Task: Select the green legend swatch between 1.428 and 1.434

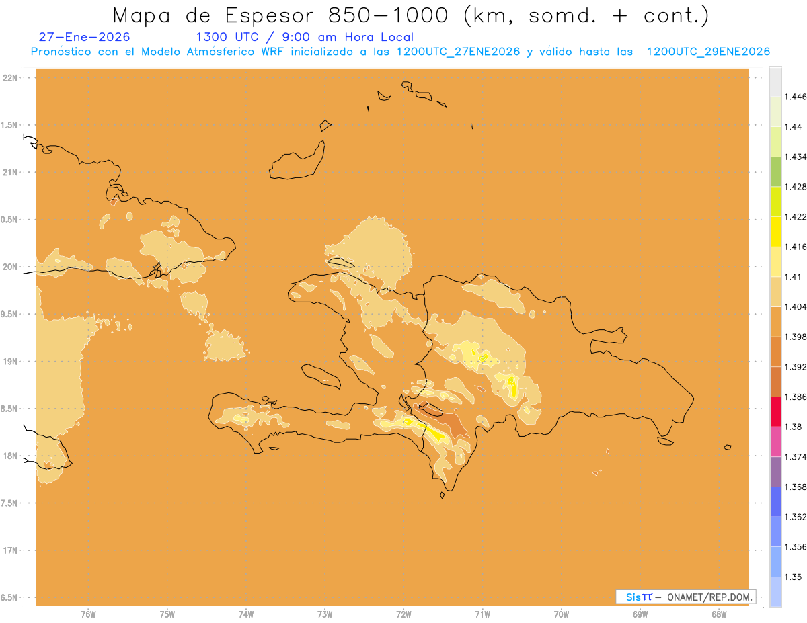Action: [775, 171]
